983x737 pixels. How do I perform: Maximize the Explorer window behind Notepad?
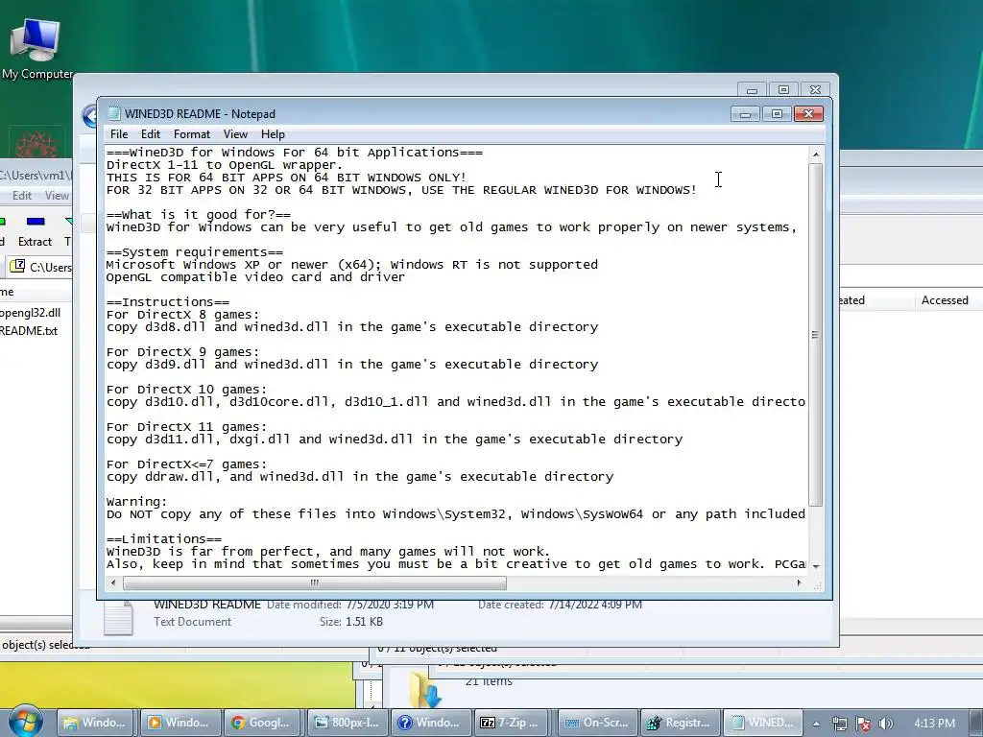(x=783, y=90)
